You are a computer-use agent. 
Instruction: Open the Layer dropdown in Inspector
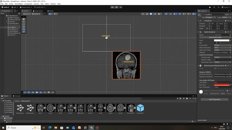coord(226,17)
